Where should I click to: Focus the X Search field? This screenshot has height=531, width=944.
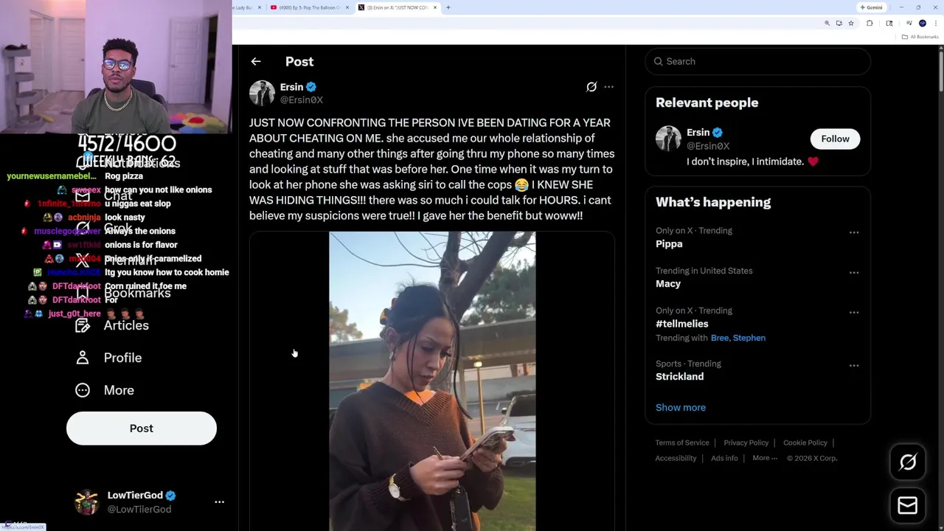(758, 61)
